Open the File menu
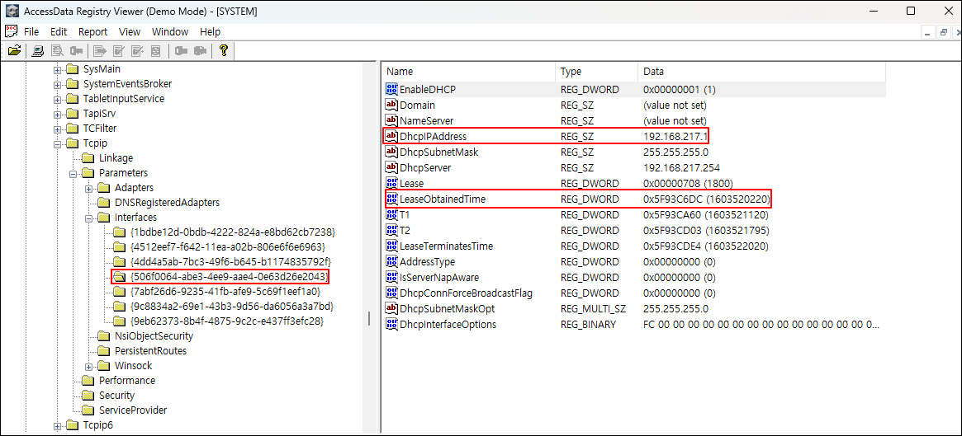962x436 pixels. click(31, 32)
